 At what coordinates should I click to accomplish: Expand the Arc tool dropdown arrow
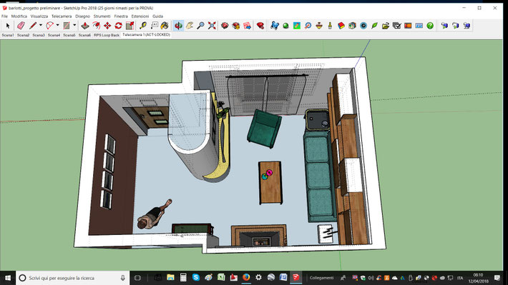tap(57, 25)
